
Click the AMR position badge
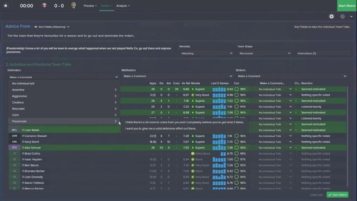[15, 136]
